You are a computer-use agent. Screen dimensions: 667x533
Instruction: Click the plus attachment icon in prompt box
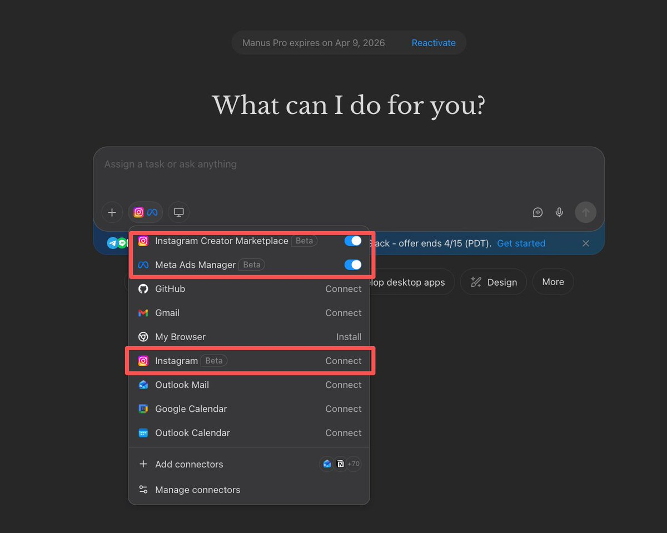112,212
